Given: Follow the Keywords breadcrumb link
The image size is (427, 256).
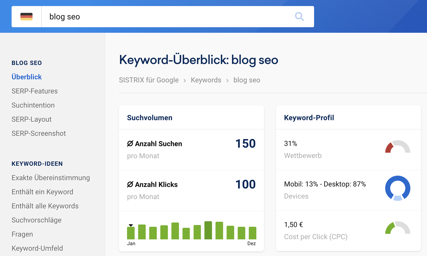Looking at the screenshot, I should click(x=206, y=80).
